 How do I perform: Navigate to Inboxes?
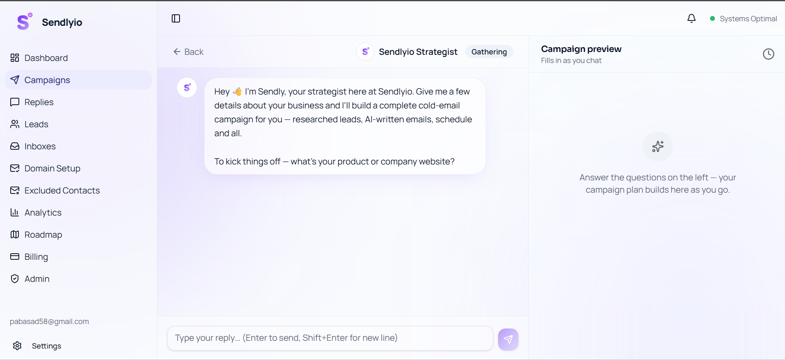(78, 146)
